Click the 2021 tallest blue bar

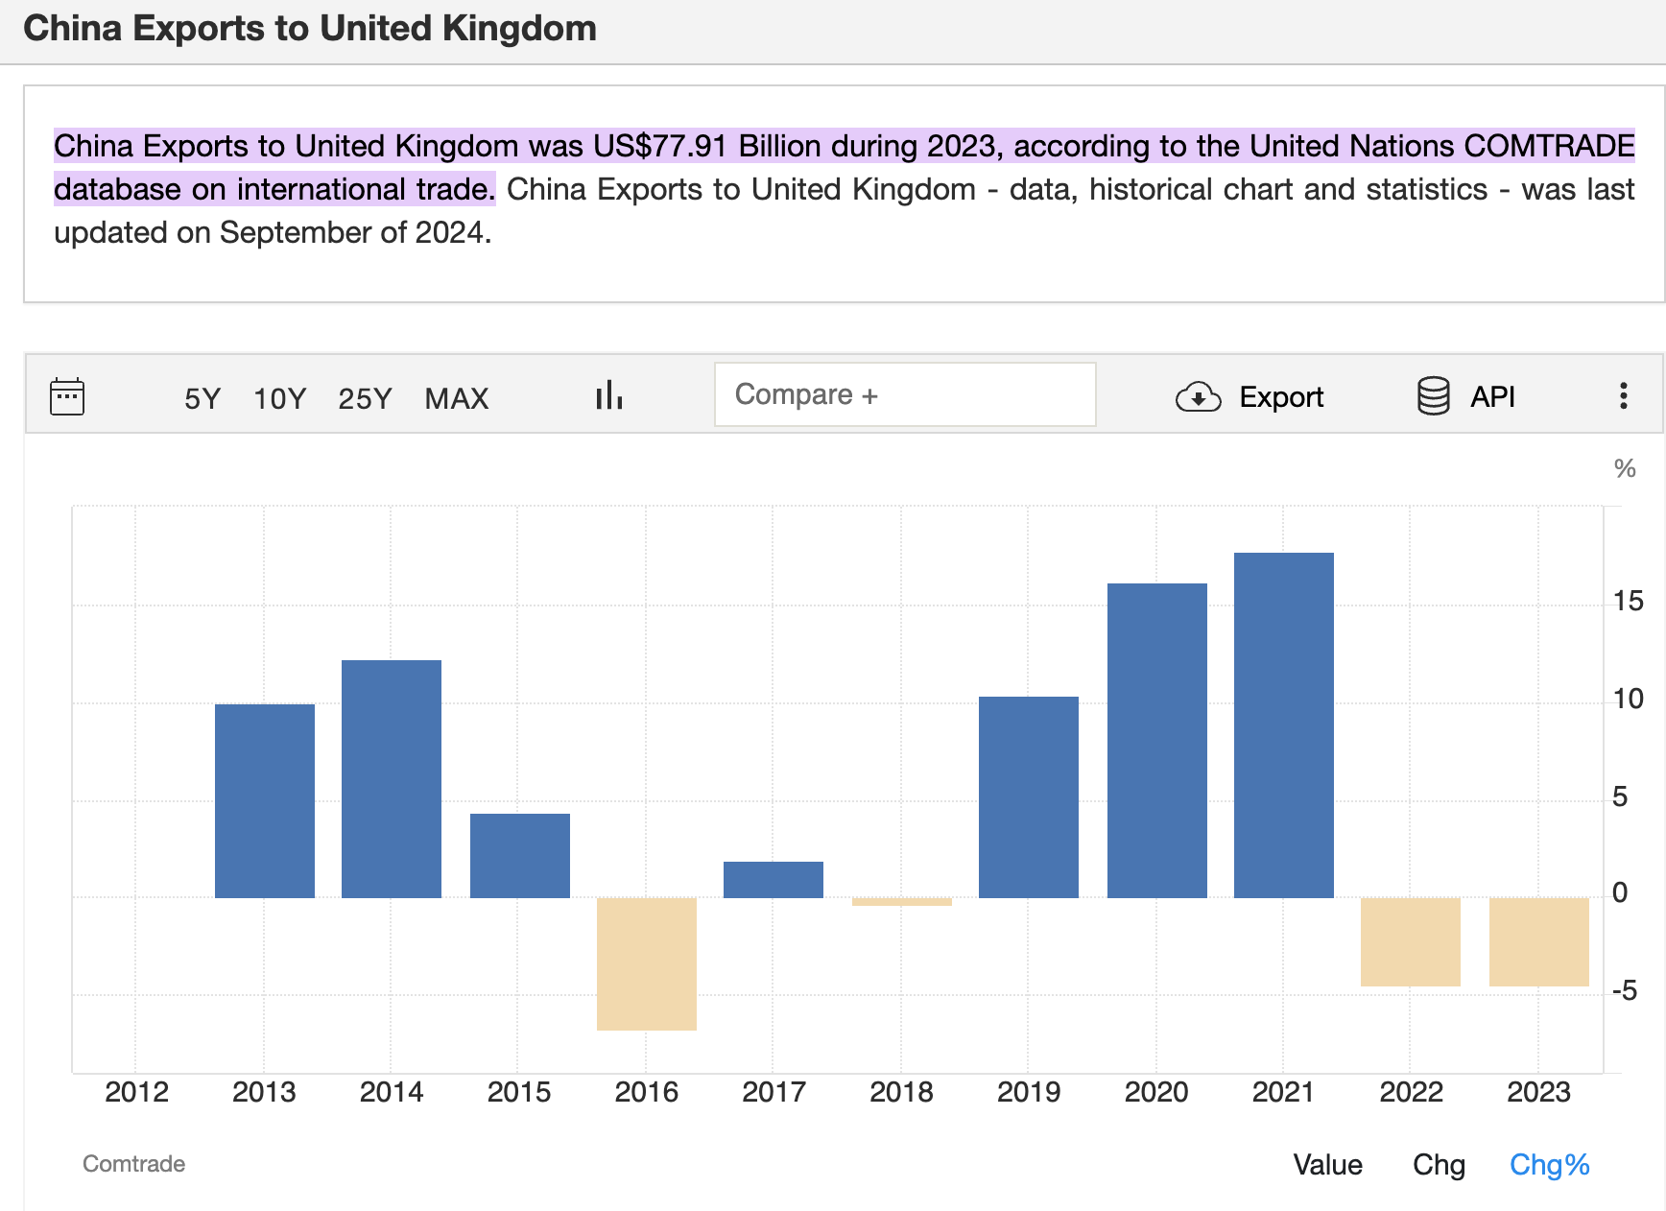pyautogui.click(x=1284, y=725)
